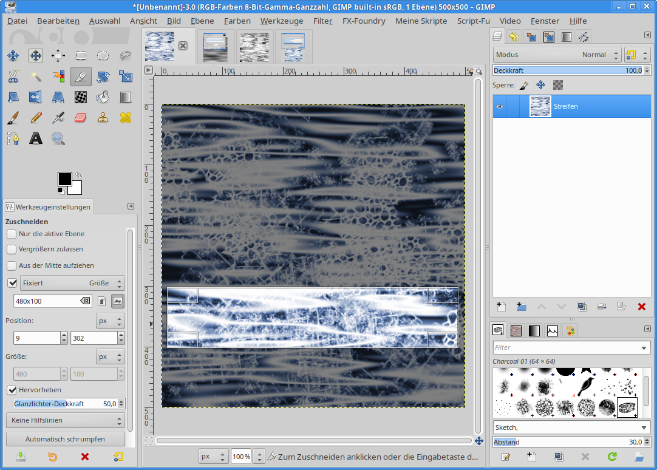657x470 pixels.
Task: Open the Modus Normal dropdown
Action: point(557,55)
